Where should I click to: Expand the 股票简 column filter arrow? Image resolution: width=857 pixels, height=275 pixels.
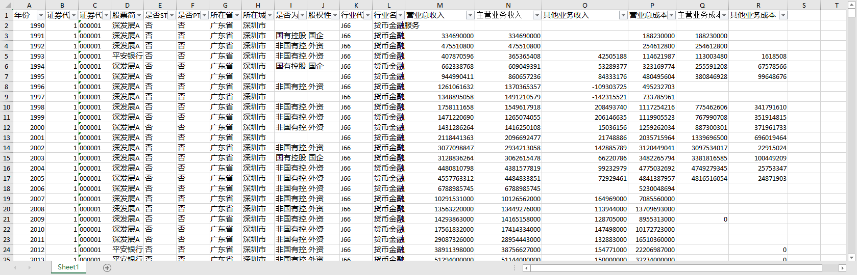[x=139, y=15]
